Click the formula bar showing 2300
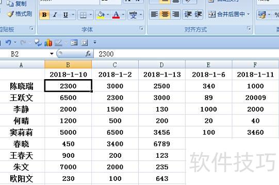The image size is (279, 185). [186, 54]
